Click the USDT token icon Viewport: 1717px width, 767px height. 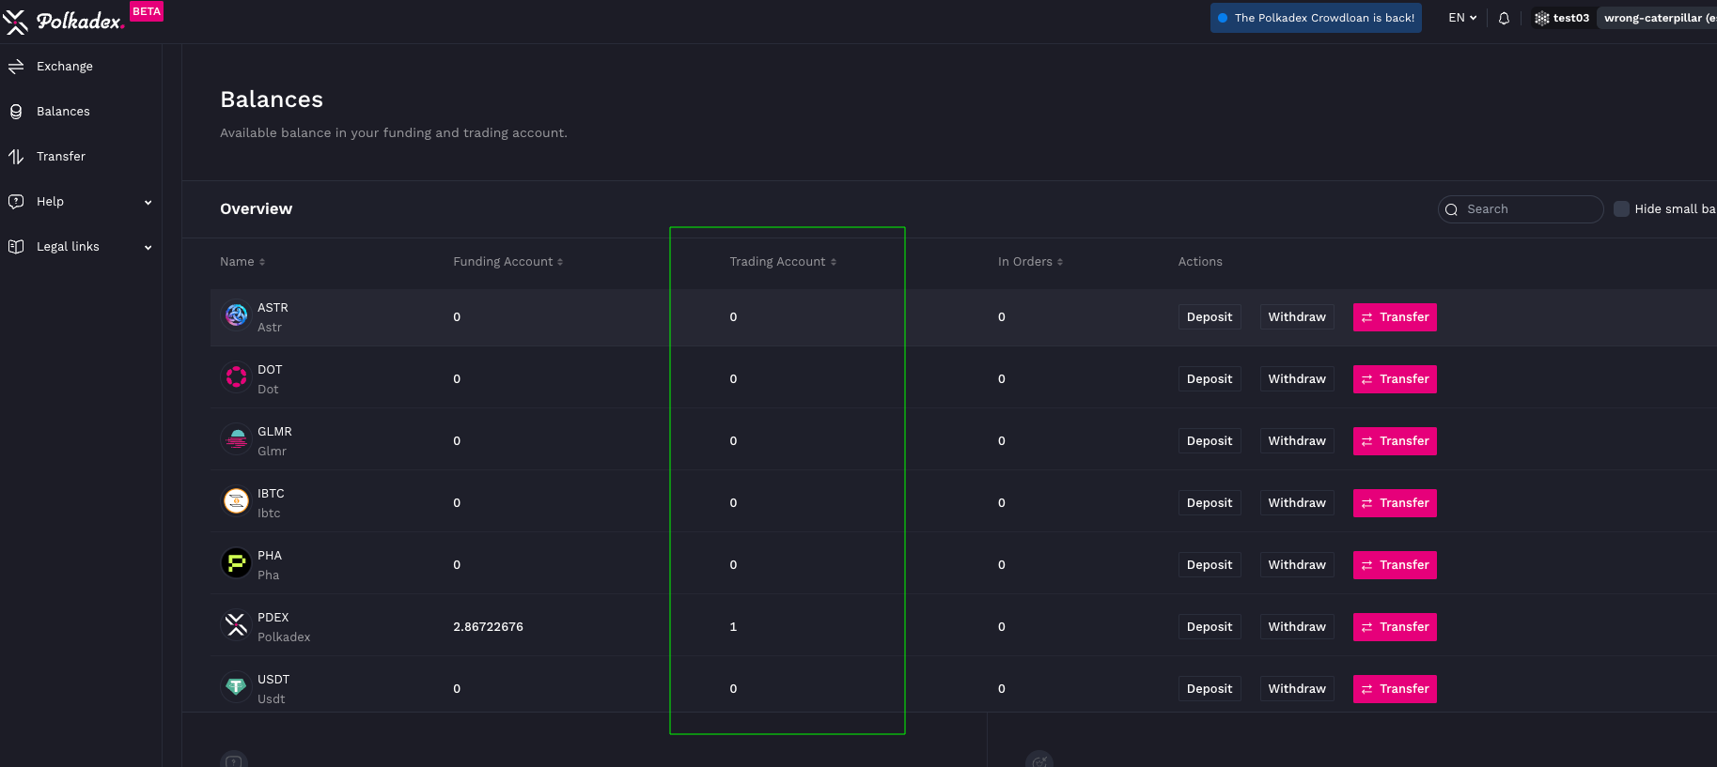point(236,687)
